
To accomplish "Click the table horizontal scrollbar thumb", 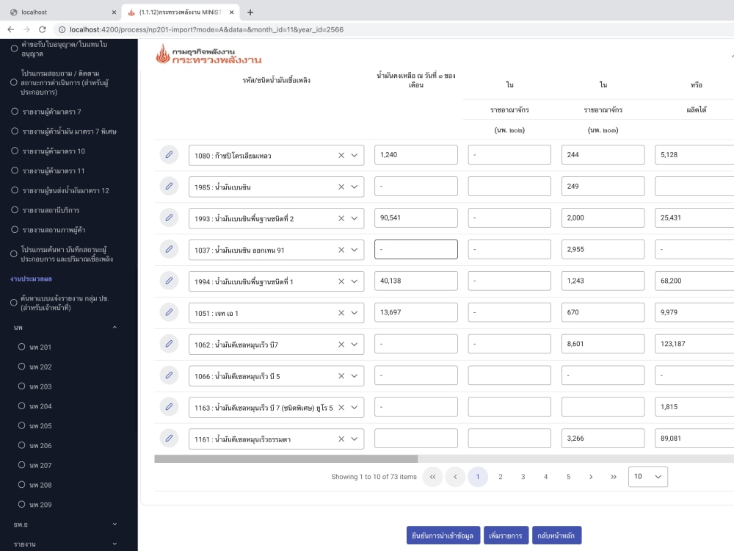I will [x=286, y=458].
